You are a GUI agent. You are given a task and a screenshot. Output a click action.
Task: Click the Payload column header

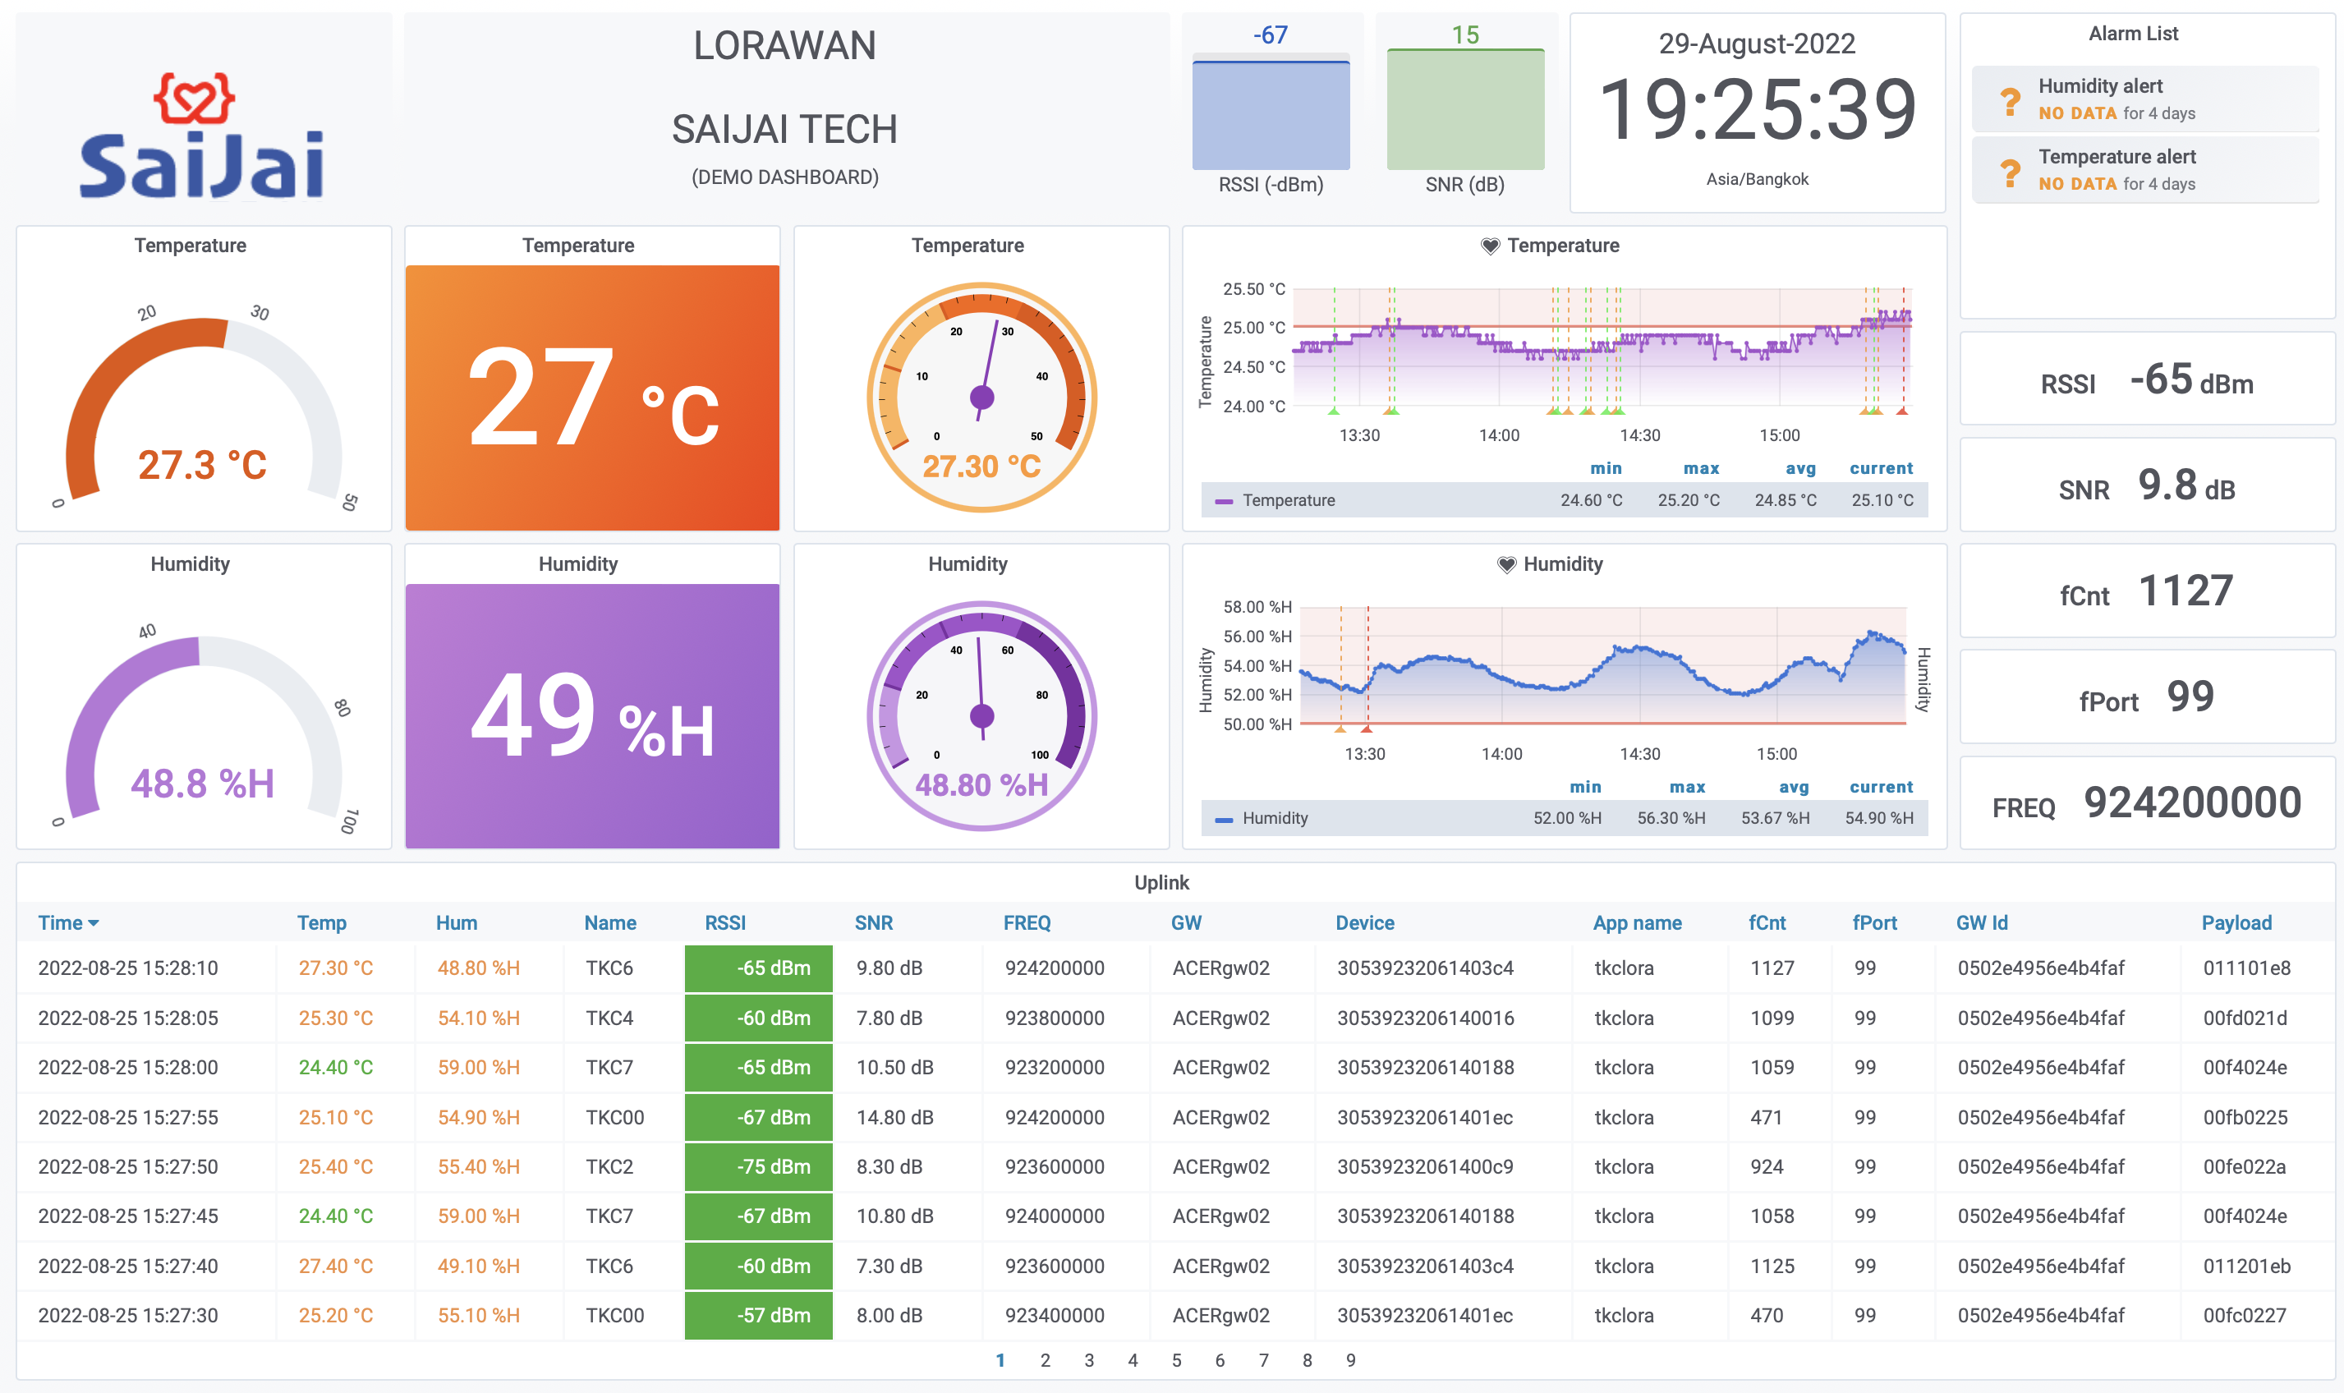(2236, 922)
